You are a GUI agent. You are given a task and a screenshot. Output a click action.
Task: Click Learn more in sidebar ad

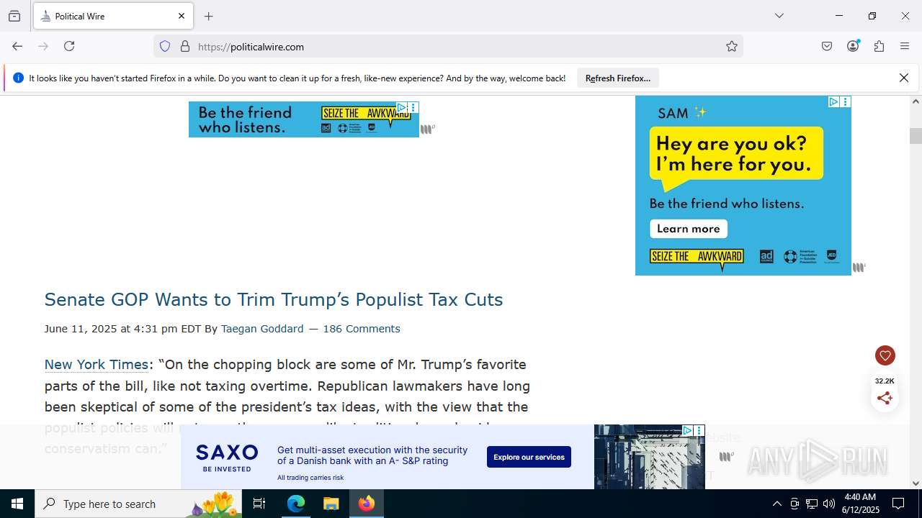[x=689, y=229]
